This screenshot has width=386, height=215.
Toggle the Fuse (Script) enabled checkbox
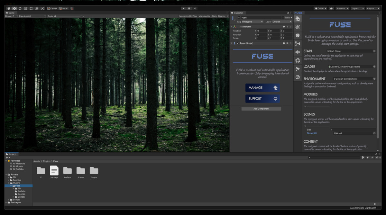click(238, 43)
